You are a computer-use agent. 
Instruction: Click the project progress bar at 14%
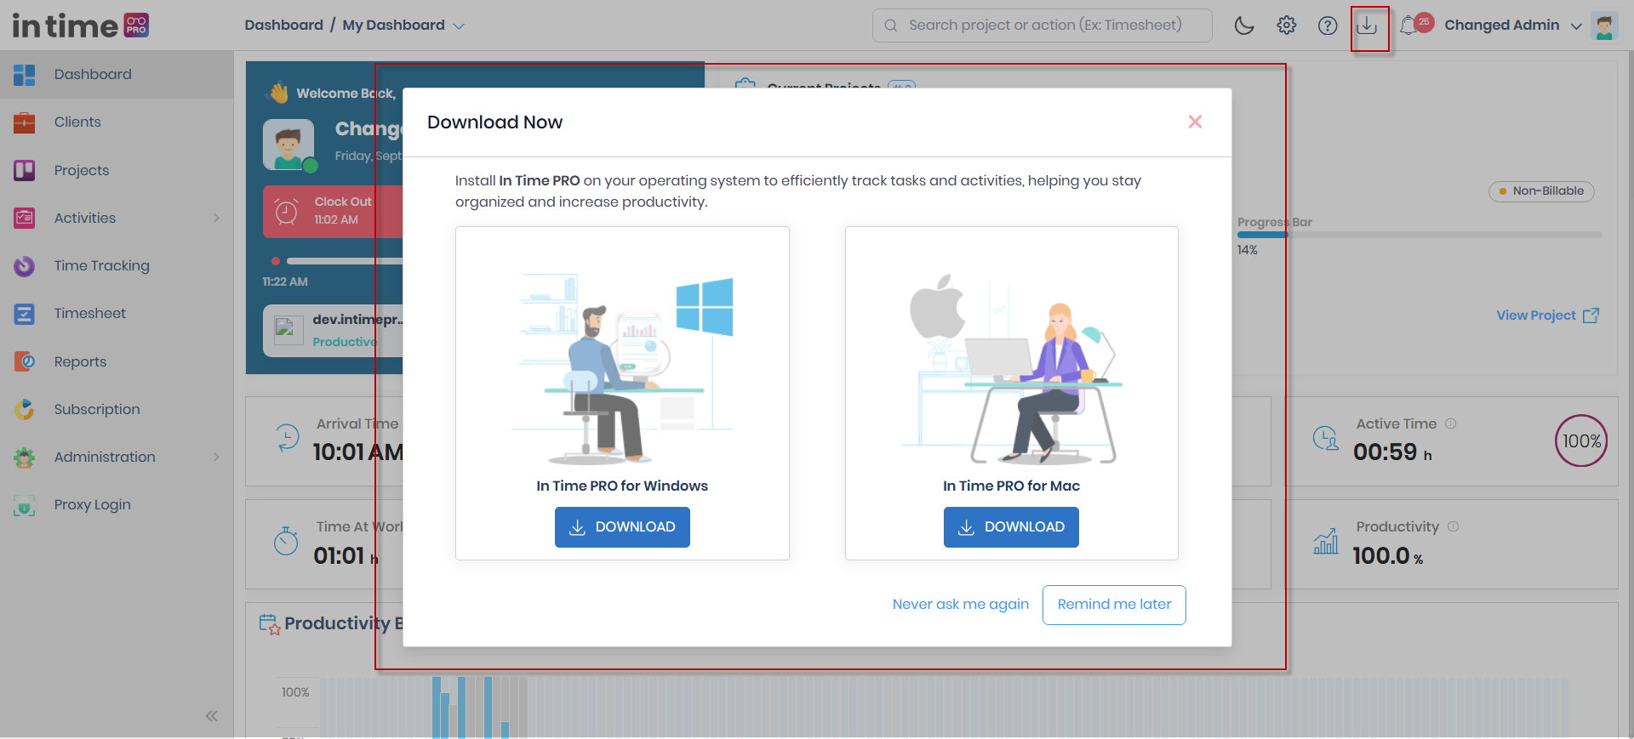(1420, 235)
